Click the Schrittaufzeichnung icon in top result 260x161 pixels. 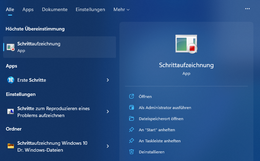(x=11, y=47)
